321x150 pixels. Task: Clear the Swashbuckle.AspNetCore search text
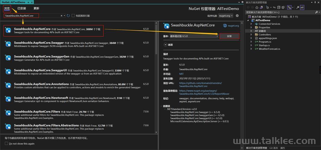point(61,16)
